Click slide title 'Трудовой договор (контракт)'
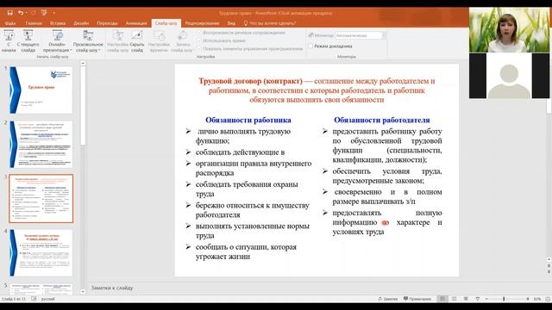The width and height of the screenshot is (552, 310). pyautogui.click(x=250, y=81)
